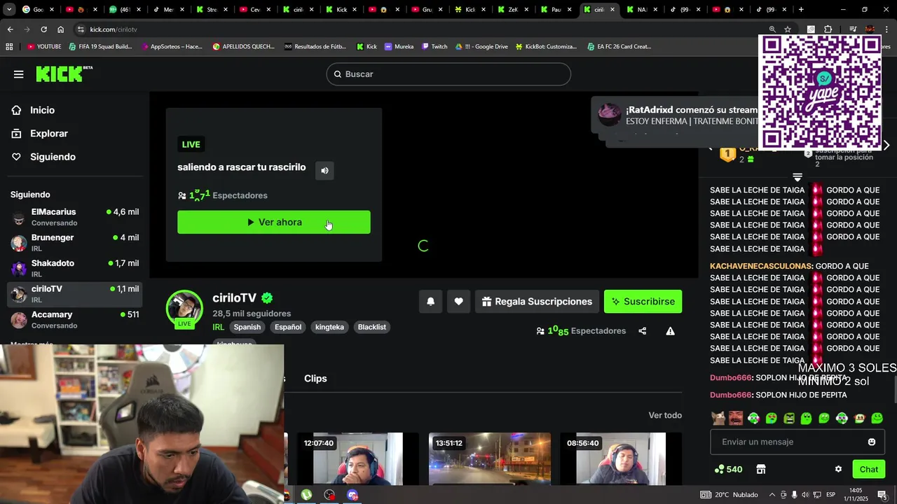Expand leaderboard next arrow
The image size is (897, 504).
pos(886,146)
